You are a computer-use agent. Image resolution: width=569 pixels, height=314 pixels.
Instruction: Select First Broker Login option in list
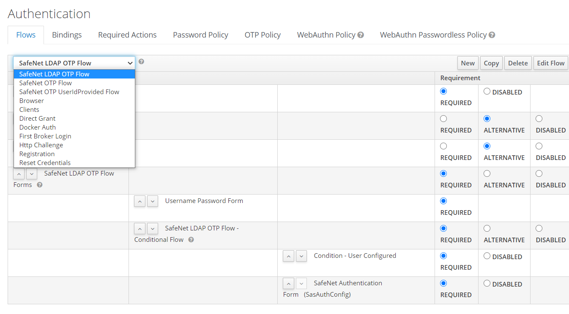point(45,136)
